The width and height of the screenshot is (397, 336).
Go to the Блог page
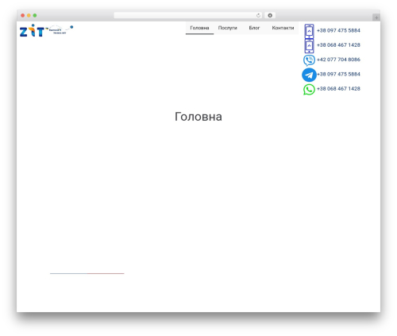click(254, 28)
